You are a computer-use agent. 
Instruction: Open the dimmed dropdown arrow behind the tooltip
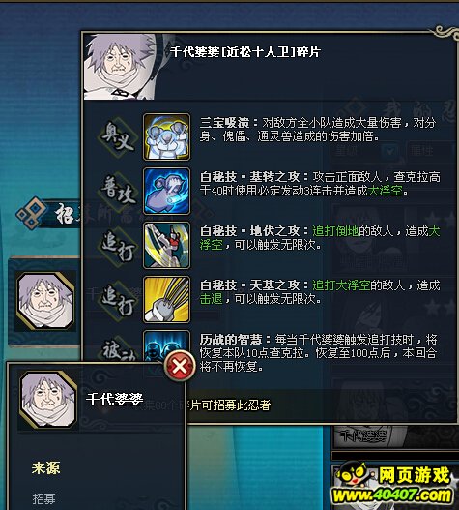[x=390, y=151]
